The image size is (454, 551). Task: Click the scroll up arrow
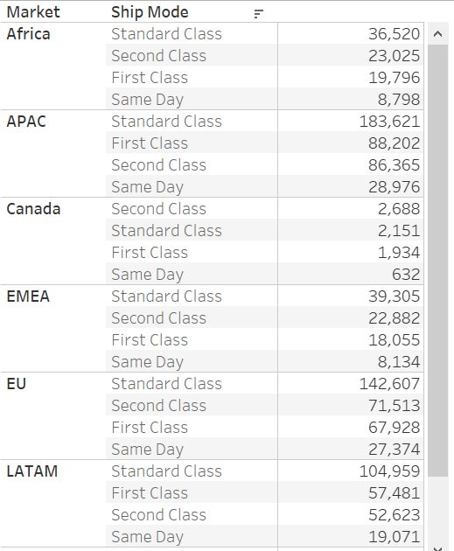click(x=438, y=34)
